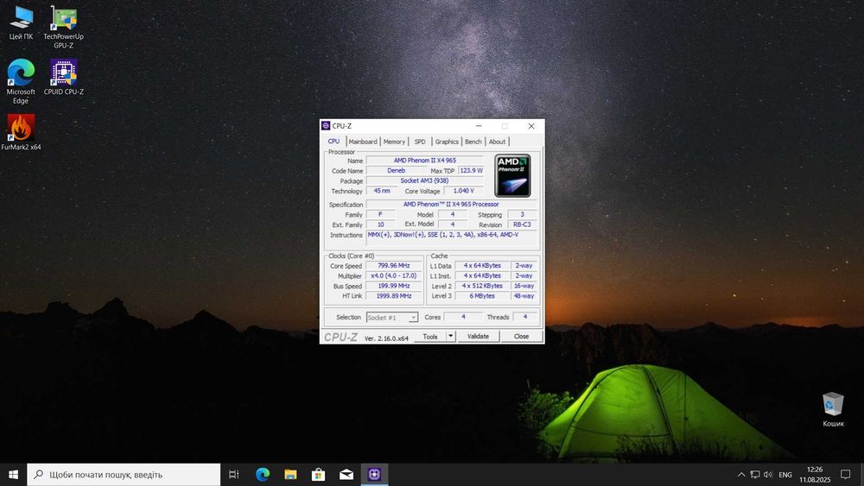Switch the ENG input language indicator

point(785,475)
